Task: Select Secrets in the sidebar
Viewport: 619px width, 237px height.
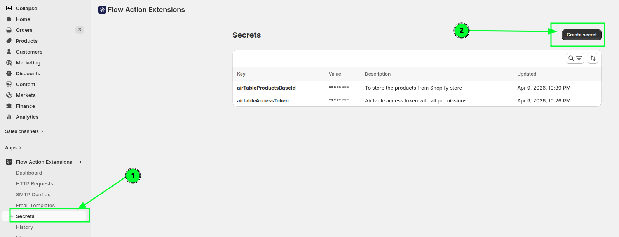Action: (x=25, y=216)
